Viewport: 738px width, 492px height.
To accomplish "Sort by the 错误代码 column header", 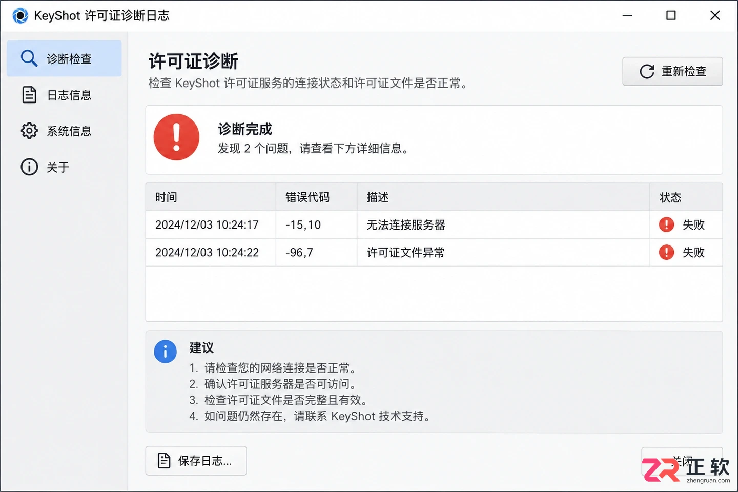I will [316, 197].
